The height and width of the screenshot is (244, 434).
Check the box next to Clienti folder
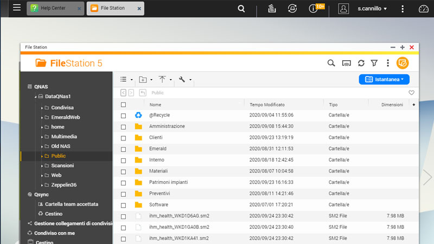pos(124,138)
